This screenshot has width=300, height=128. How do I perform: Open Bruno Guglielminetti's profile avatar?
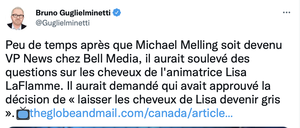pyautogui.click(x=18, y=18)
